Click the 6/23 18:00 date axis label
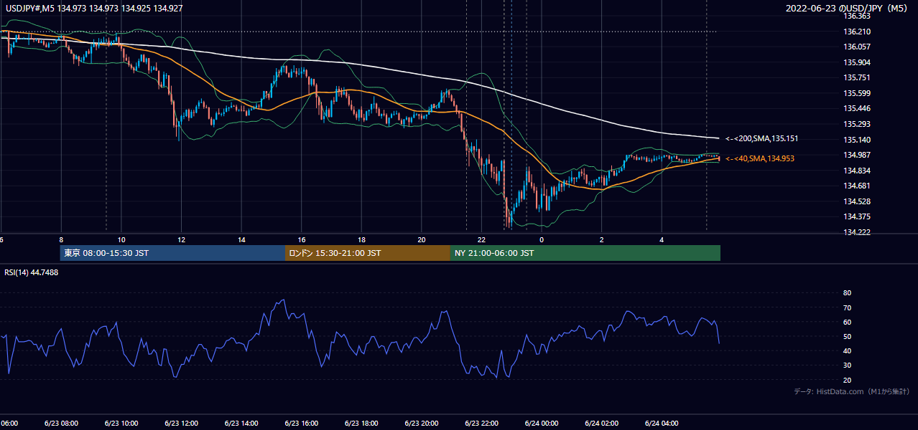 (x=361, y=423)
